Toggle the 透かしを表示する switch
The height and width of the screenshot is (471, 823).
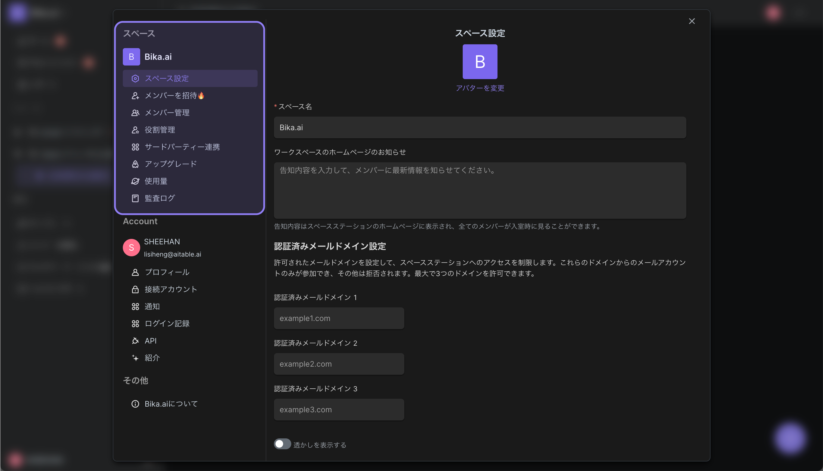click(282, 444)
